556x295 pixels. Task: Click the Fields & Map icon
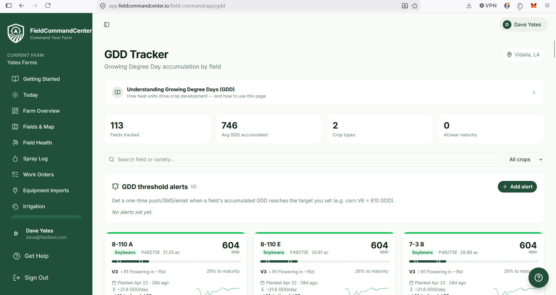[x=15, y=127]
